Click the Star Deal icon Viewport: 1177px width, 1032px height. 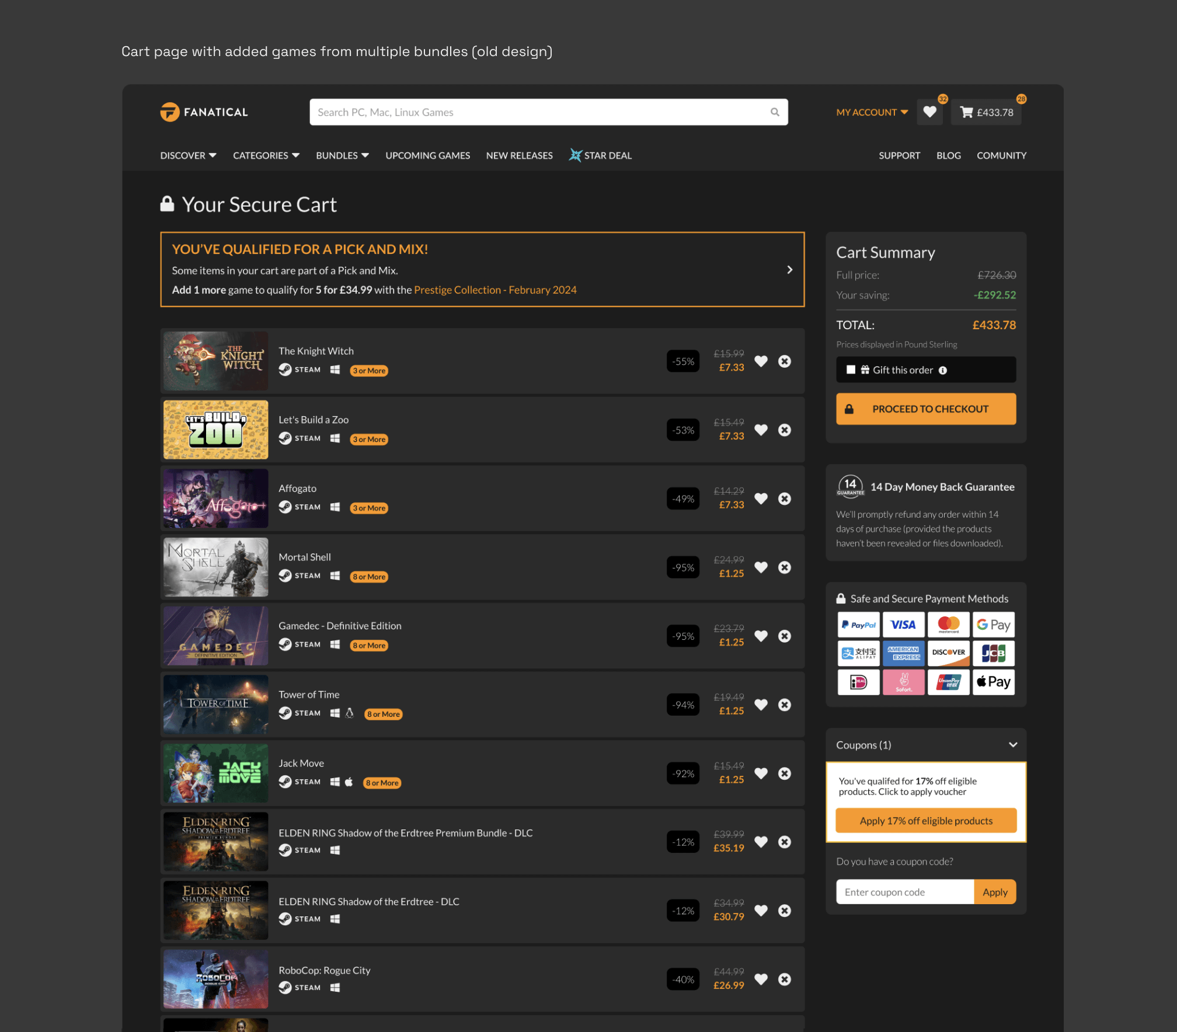[x=575, y=155]
